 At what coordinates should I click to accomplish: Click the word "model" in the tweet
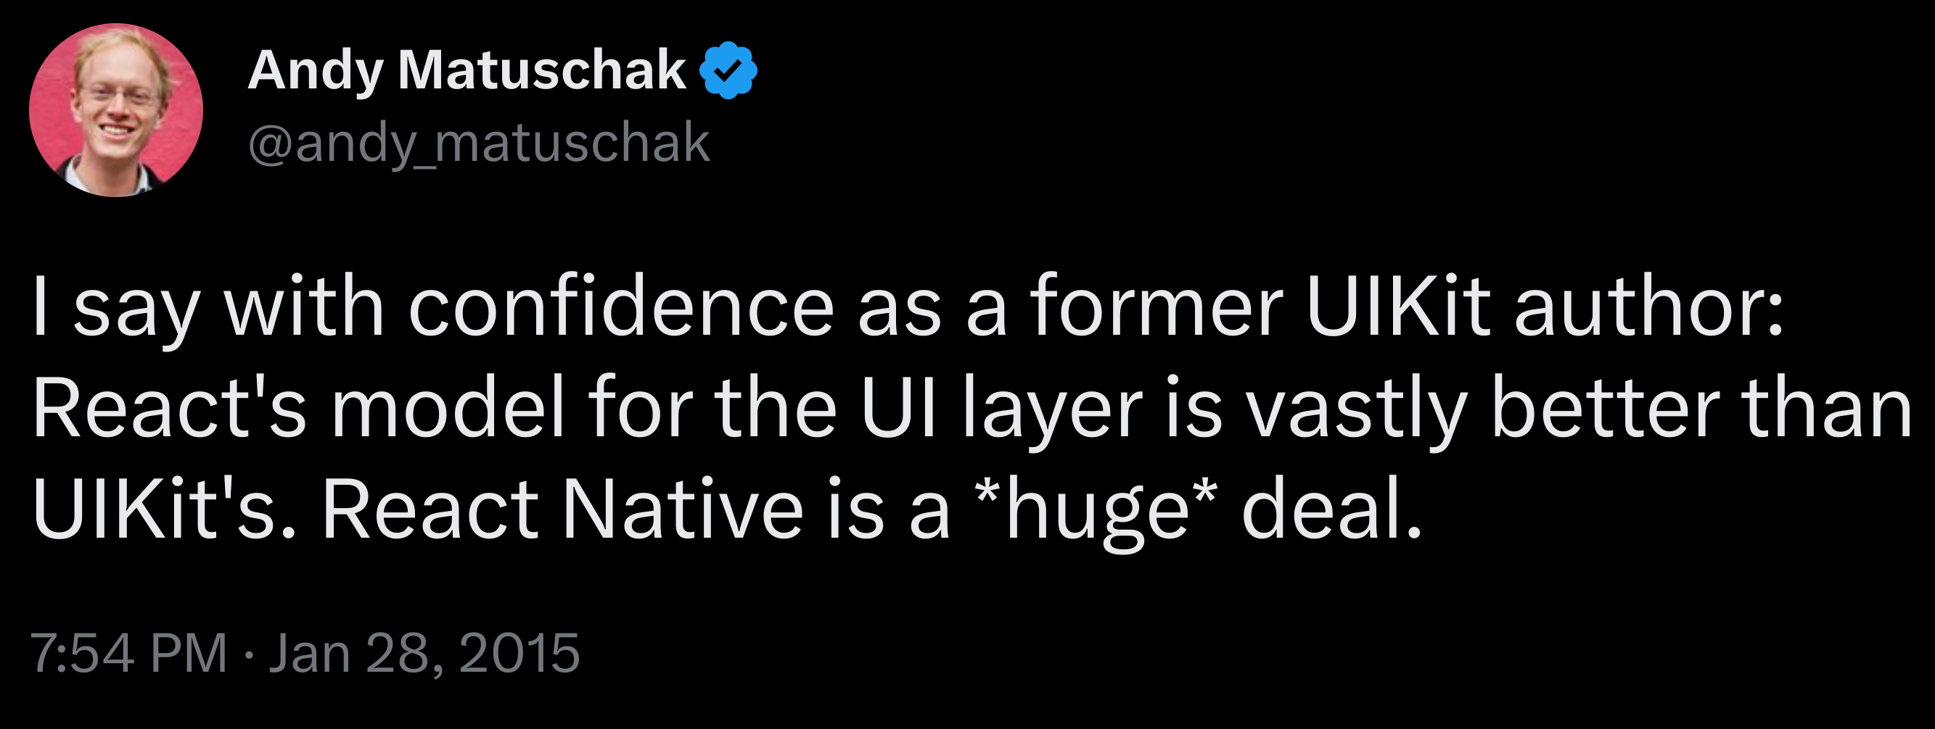pos(448,409)
